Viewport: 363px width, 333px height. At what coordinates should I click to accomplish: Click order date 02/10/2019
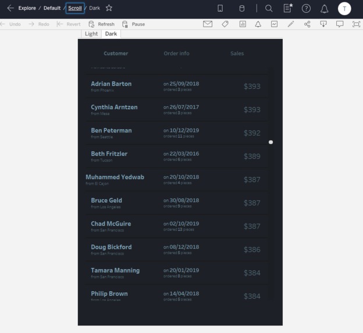click(x=184, y=224)
